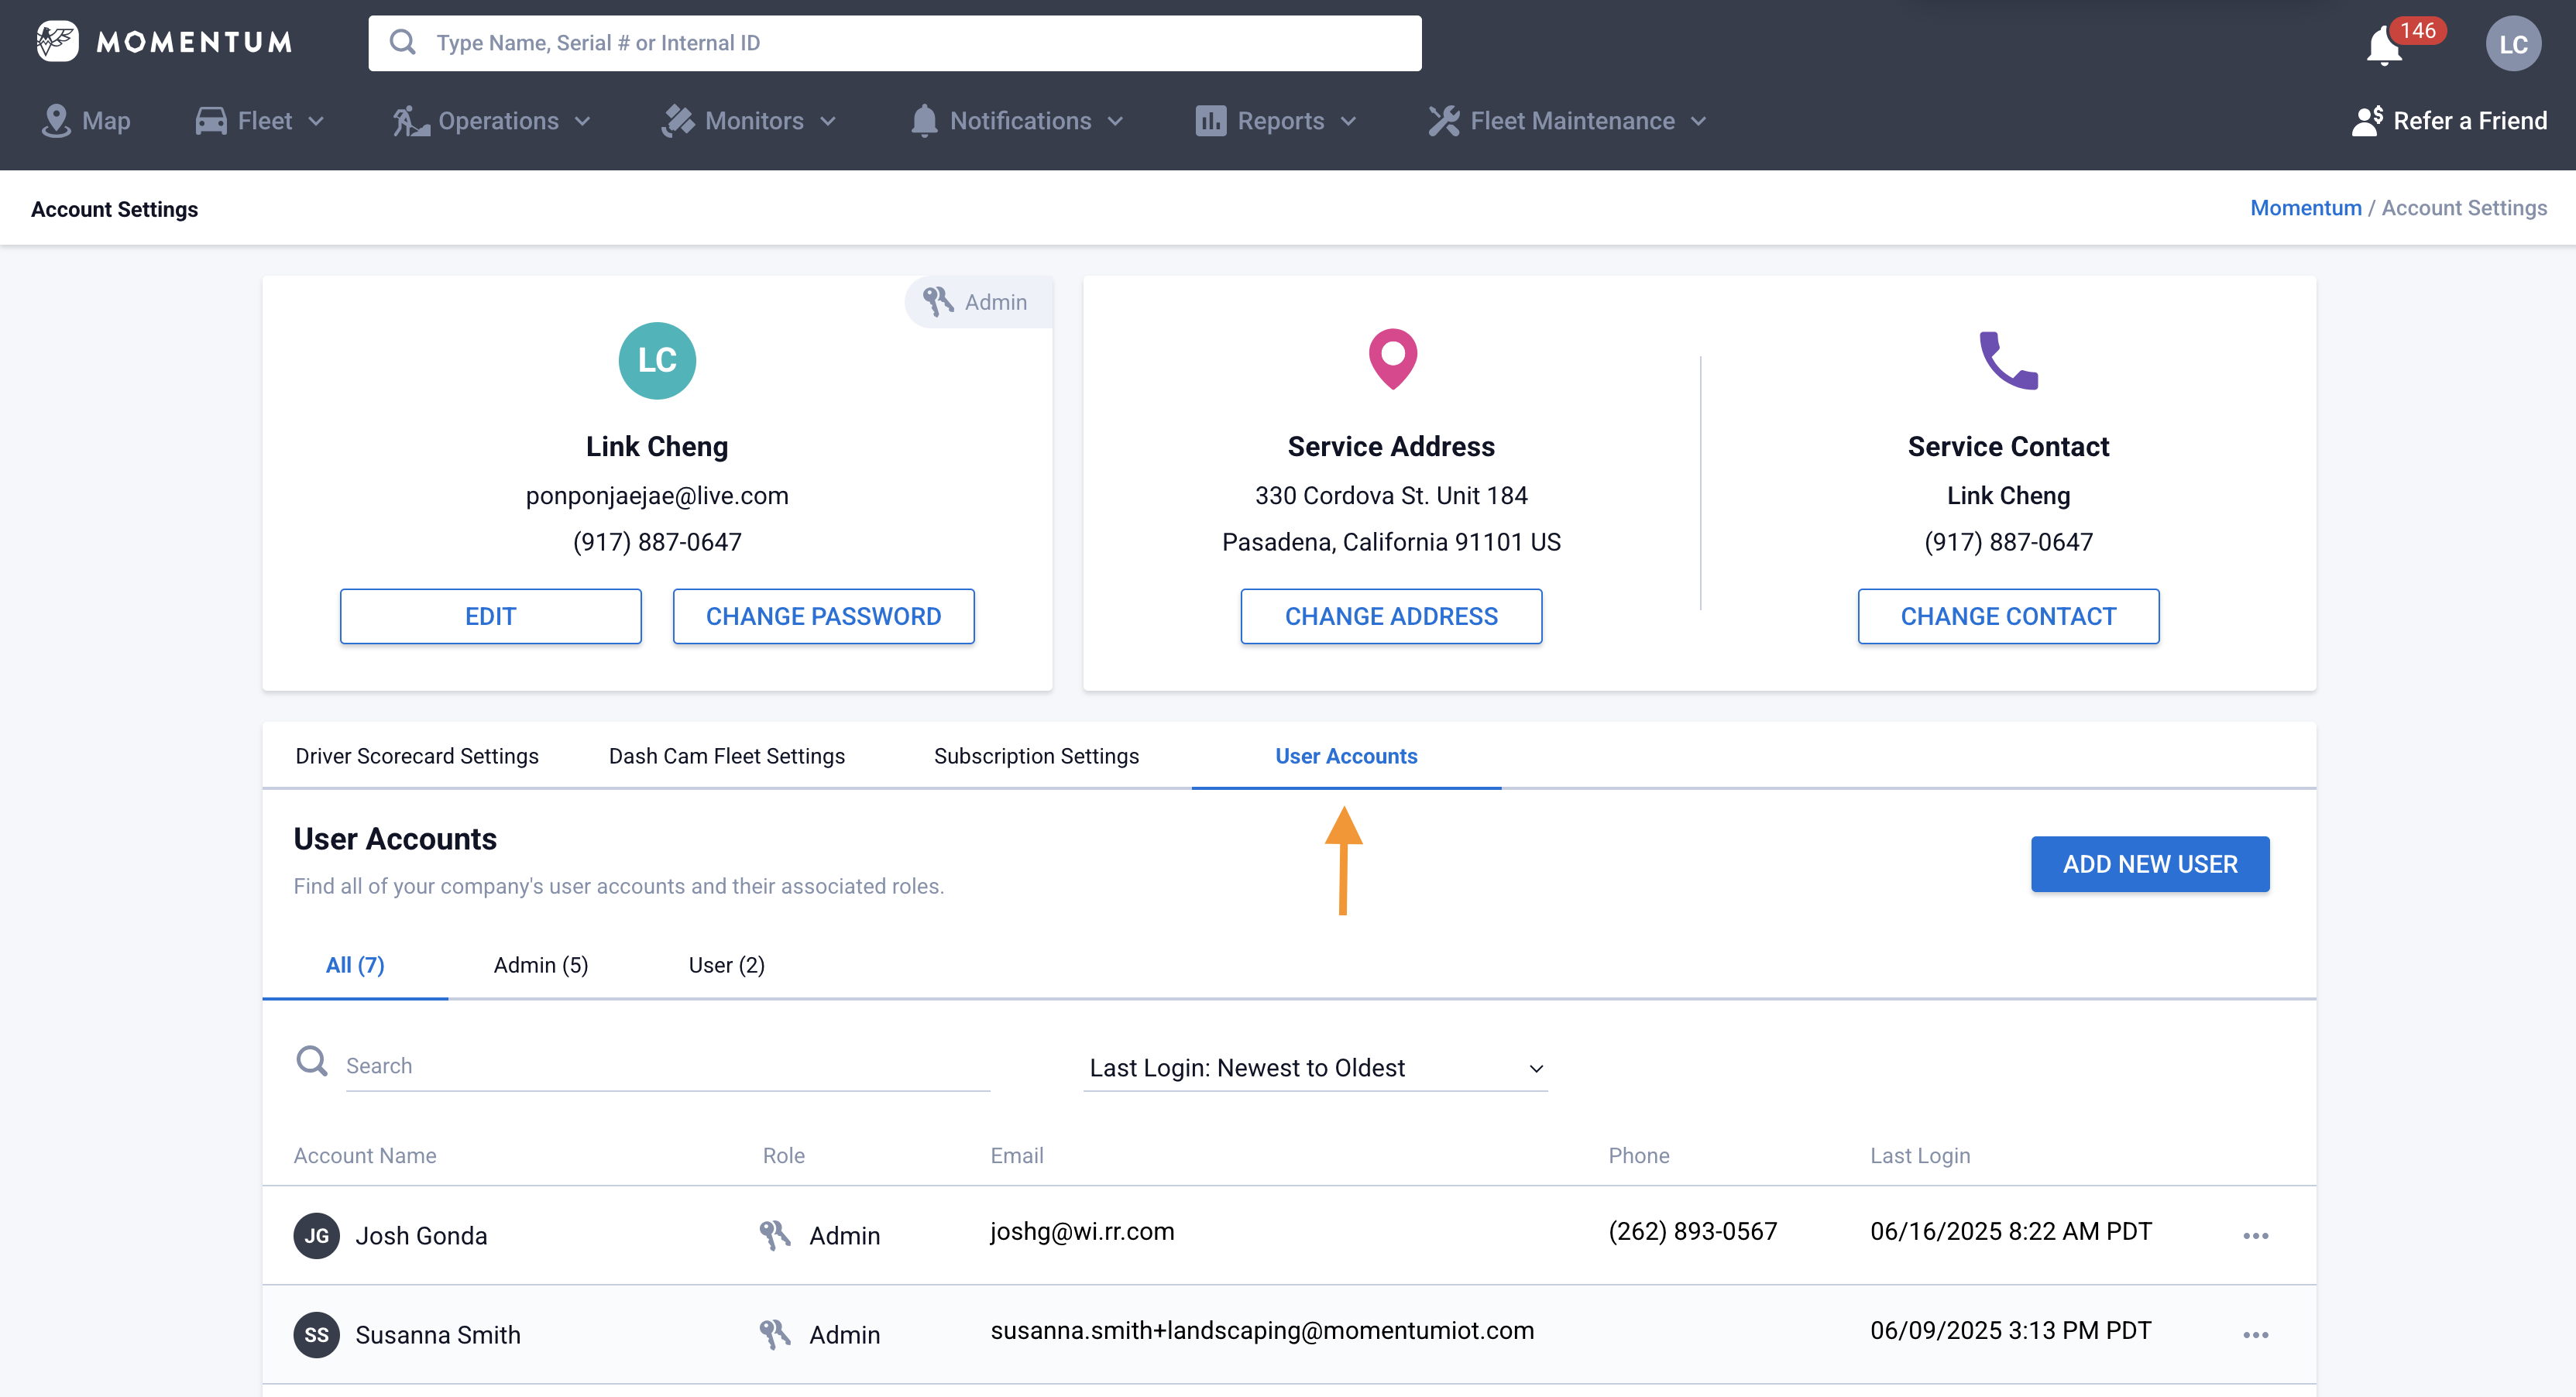Select the User (2) filter tab
Screen dimensions: 2576x1397
click(x=726, y=965)
